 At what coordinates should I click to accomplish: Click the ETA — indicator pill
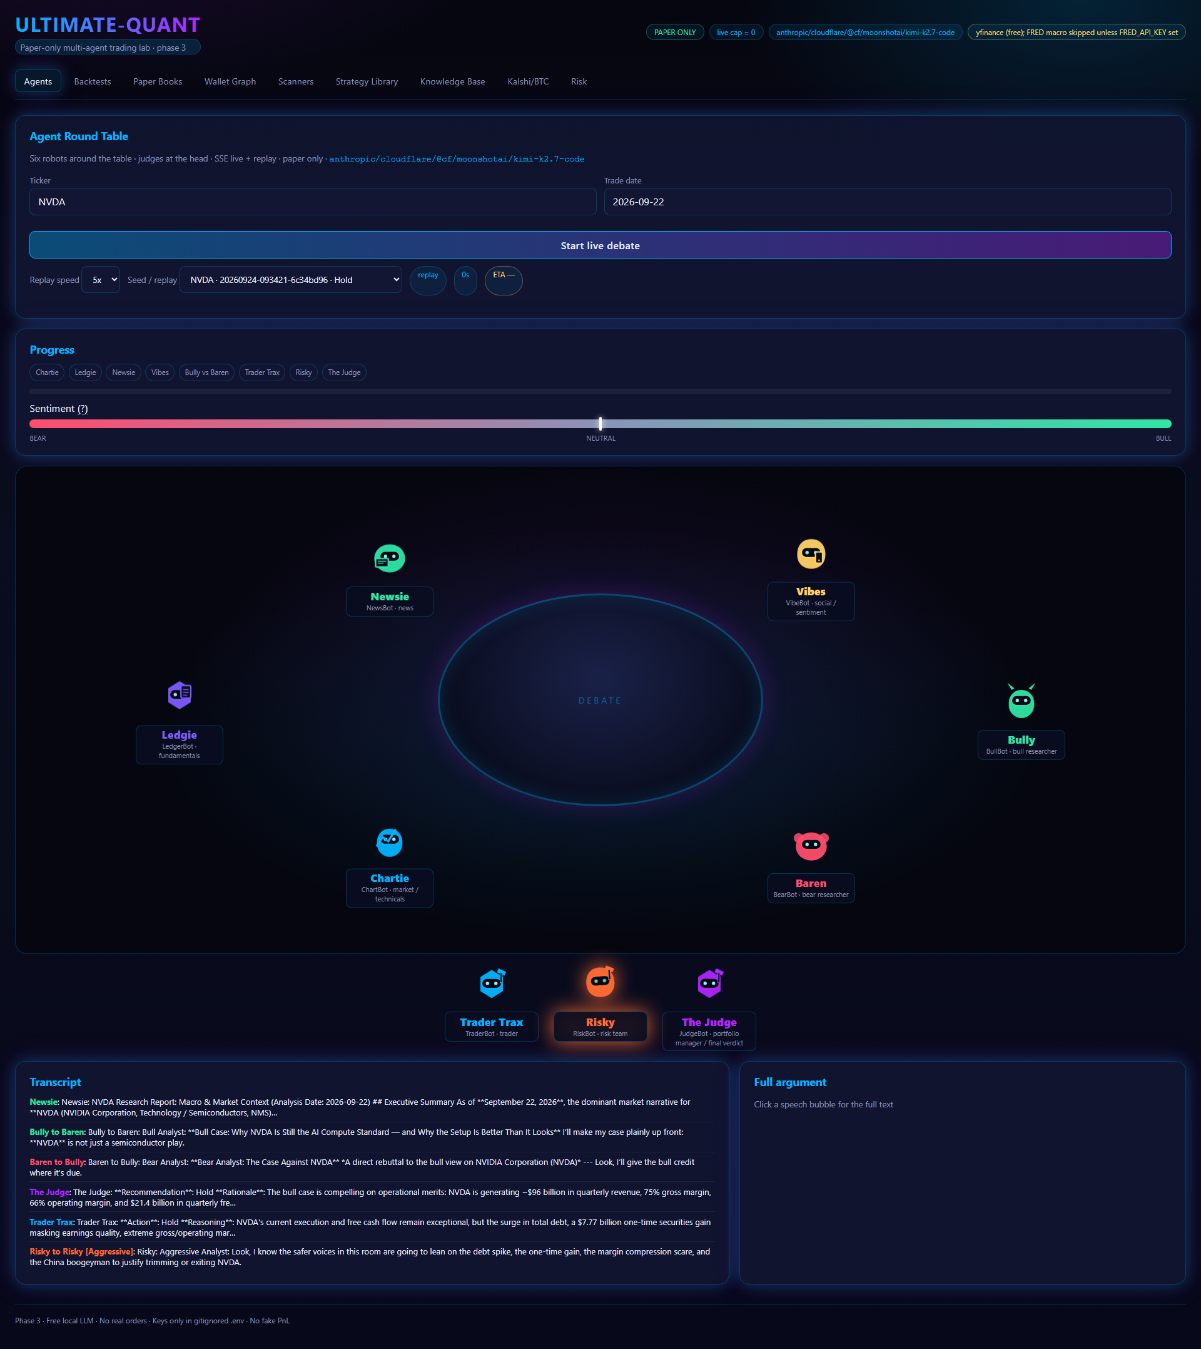coord(504,280)
